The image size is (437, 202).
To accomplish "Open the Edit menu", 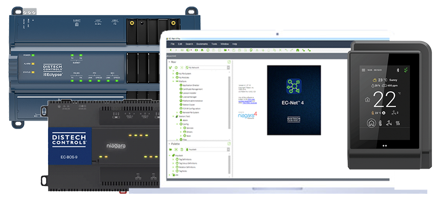I will 180,44.
